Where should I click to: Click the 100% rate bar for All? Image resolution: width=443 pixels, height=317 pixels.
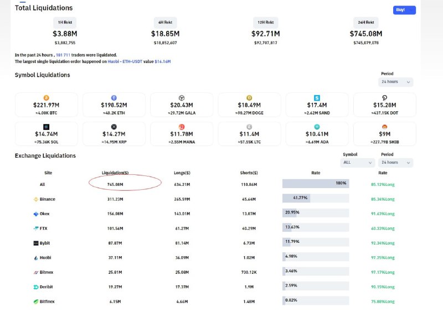click(x=316, y=184)
